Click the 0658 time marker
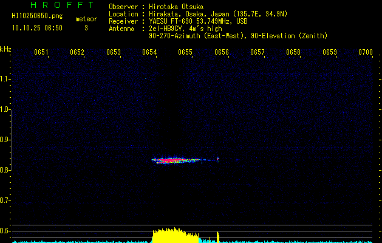The height and width of the screenshot is (243, 382). click(293, 52)
